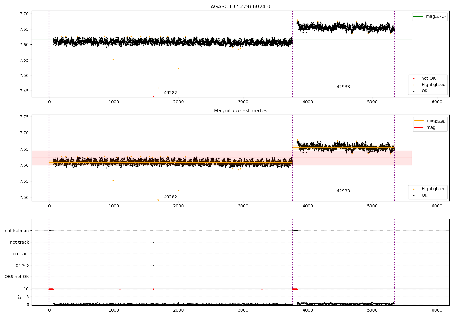
Task: Click the '42933' annotation in the top plot
Action: click(343, 87)
